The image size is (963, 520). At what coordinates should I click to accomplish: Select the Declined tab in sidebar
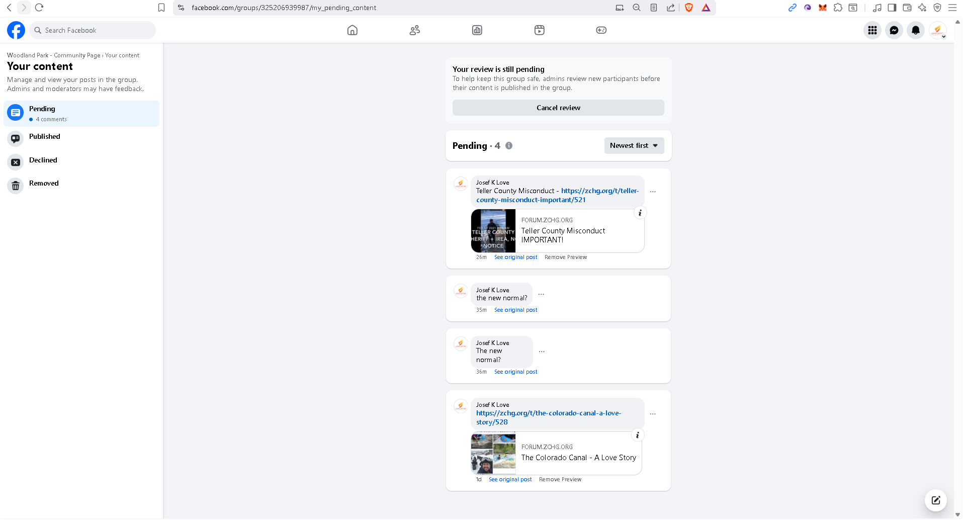tap(43, 160)
